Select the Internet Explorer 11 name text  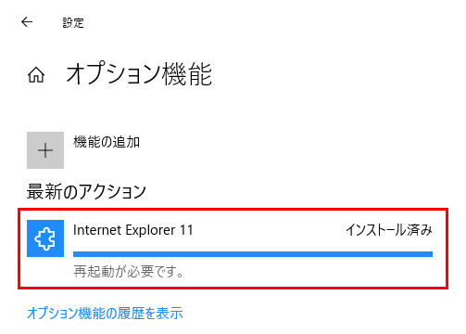(133, 230)
